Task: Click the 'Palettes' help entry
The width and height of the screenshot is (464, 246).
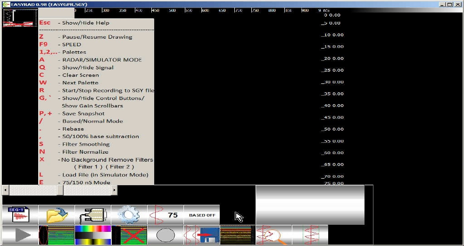Action: 63,52
